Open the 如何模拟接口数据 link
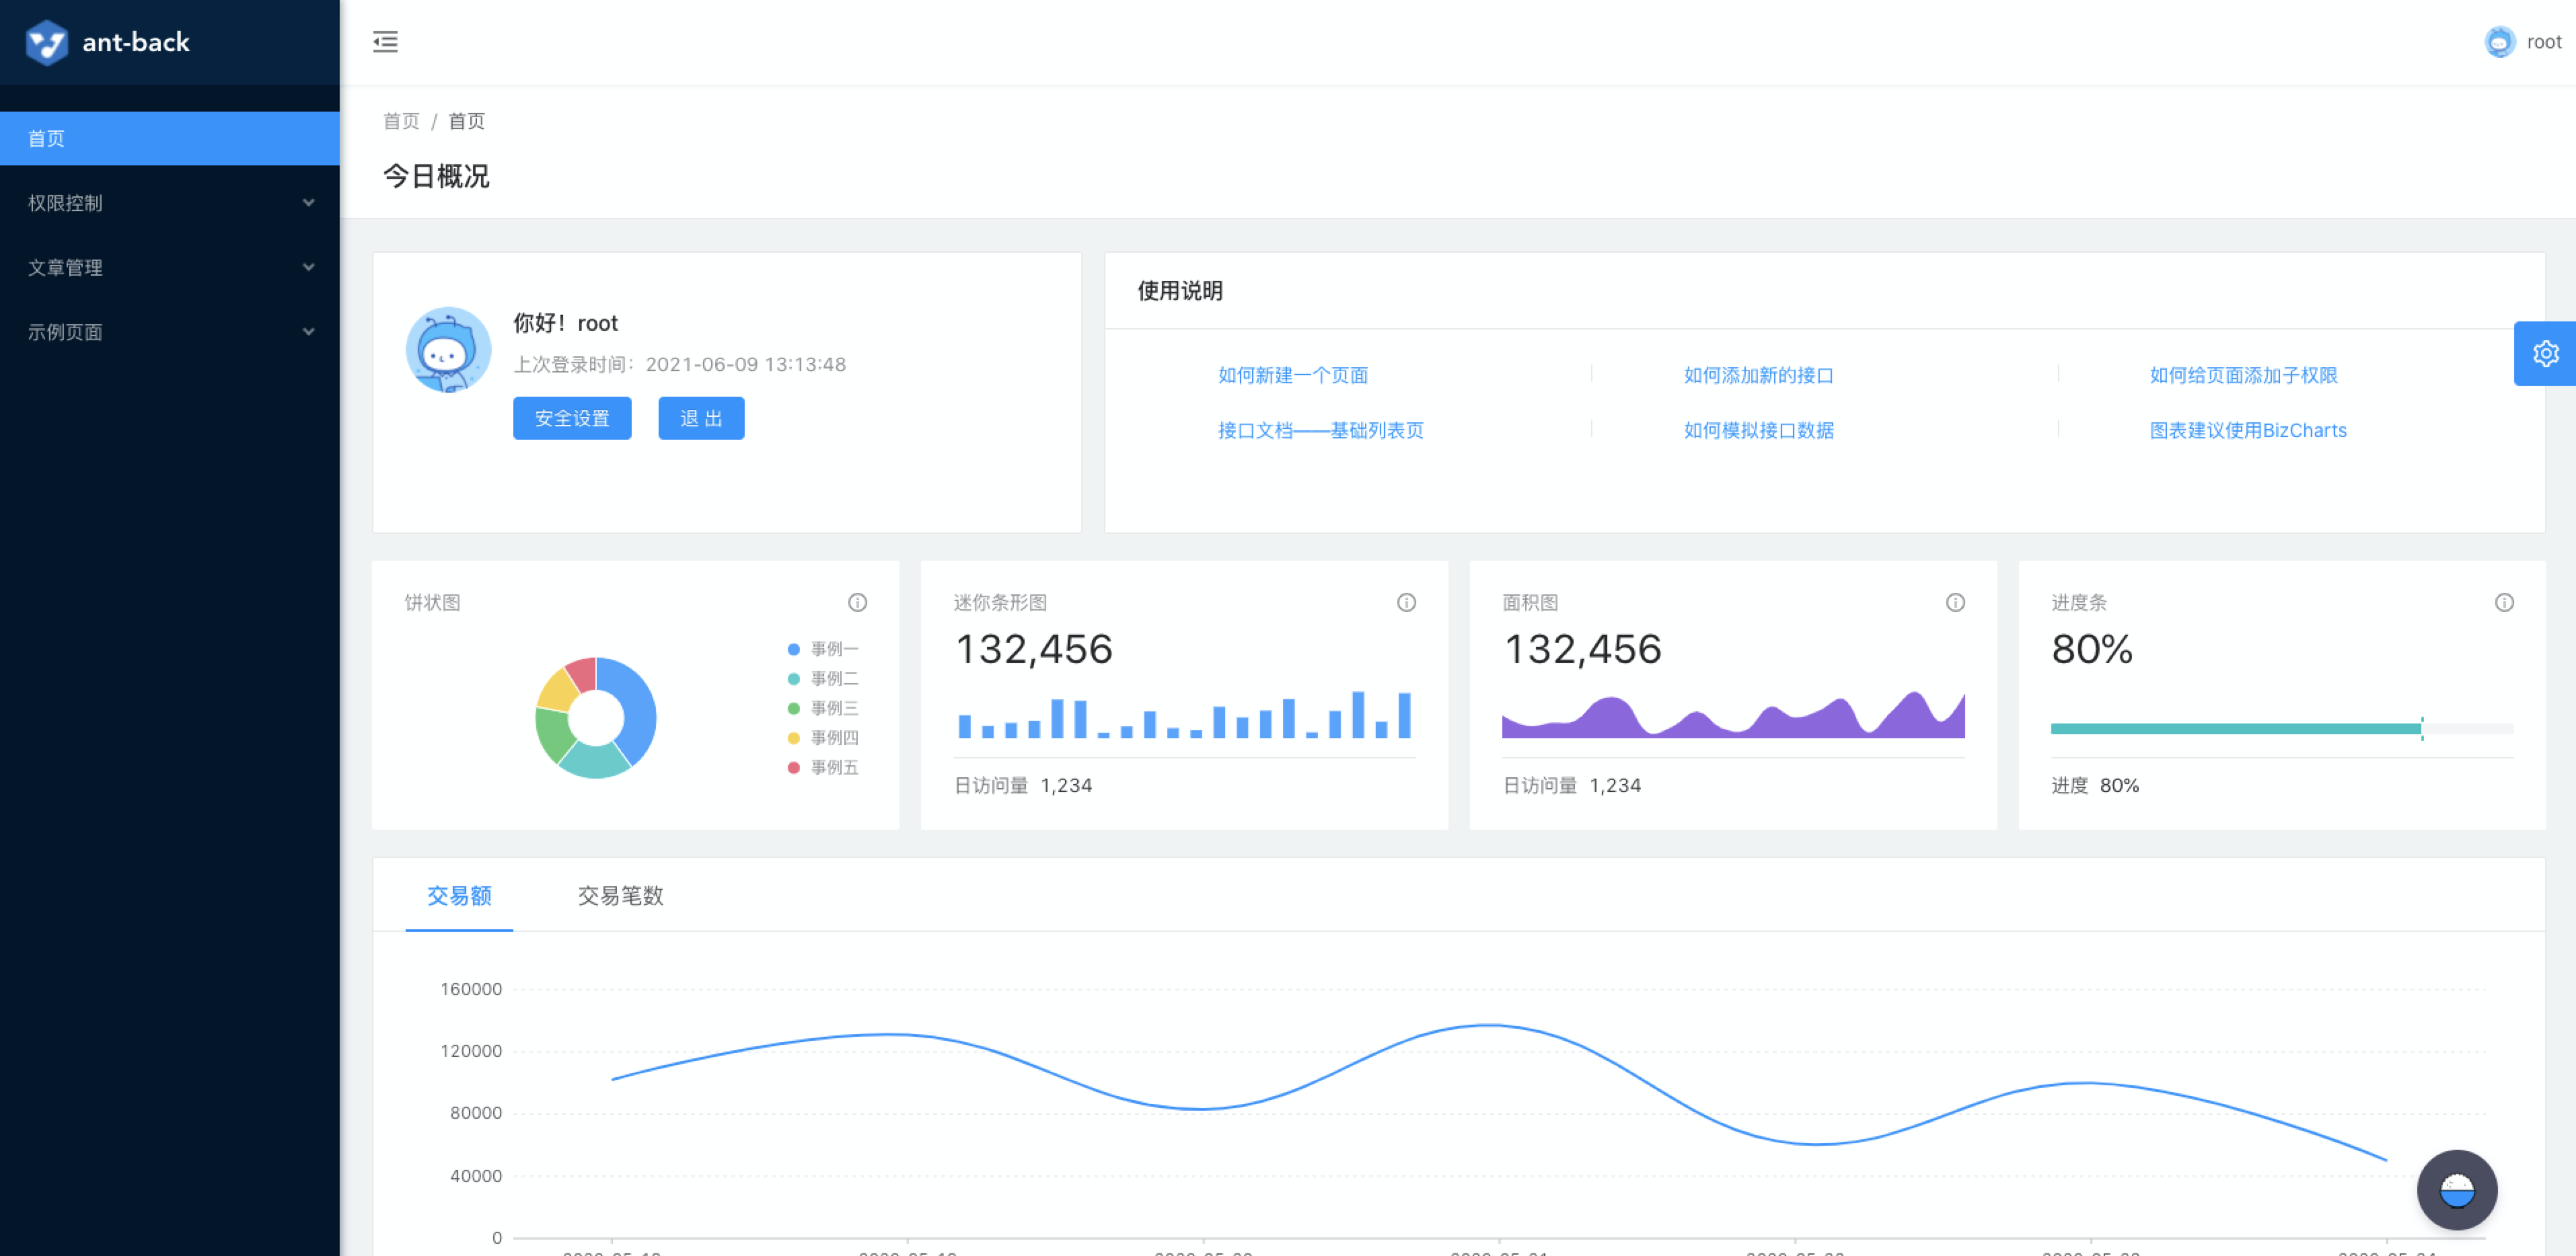This screenshot has width=2576, height=1256. coord(1758,430)
